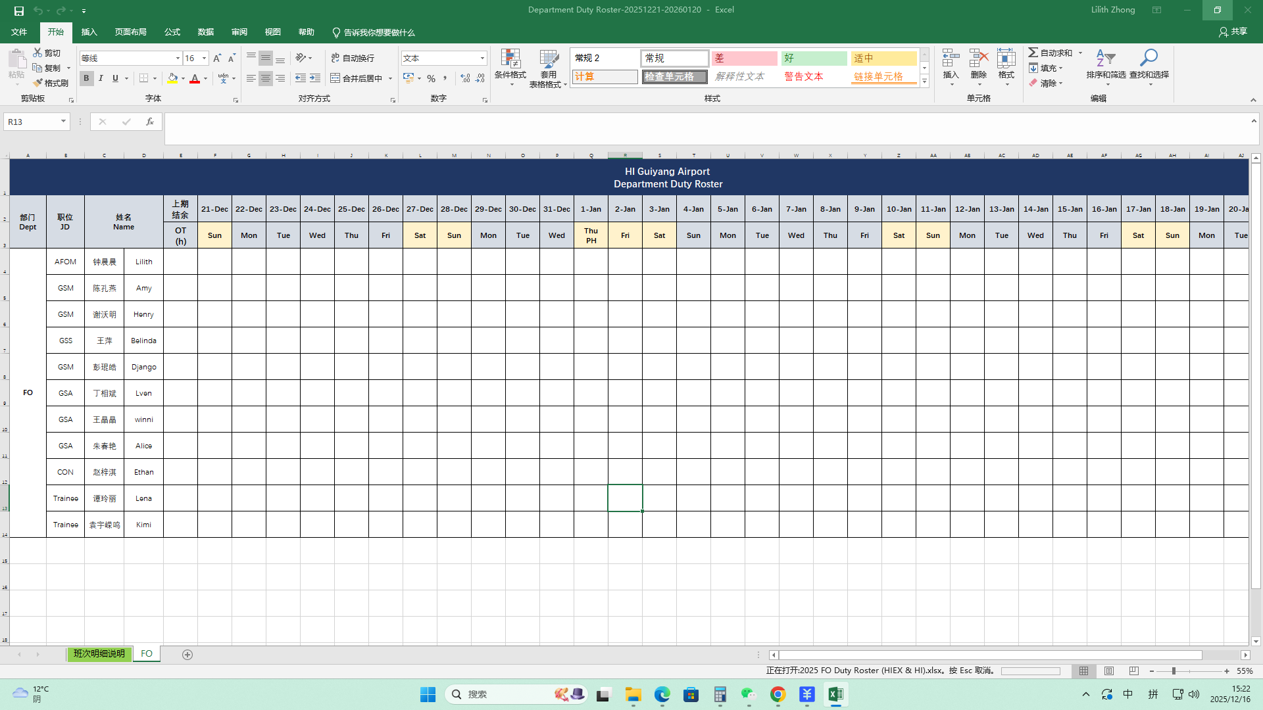Click the Find and Select magnifier icon

(x=1149, y=59)
